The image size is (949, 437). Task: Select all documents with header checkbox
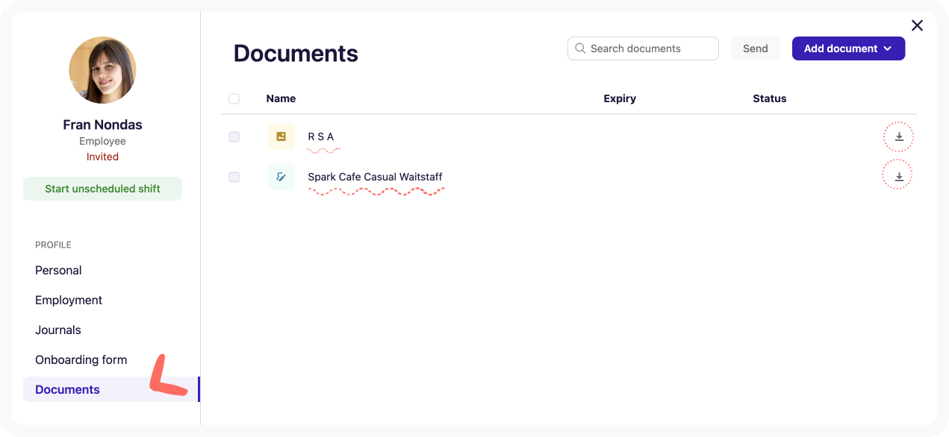(234, 98)
